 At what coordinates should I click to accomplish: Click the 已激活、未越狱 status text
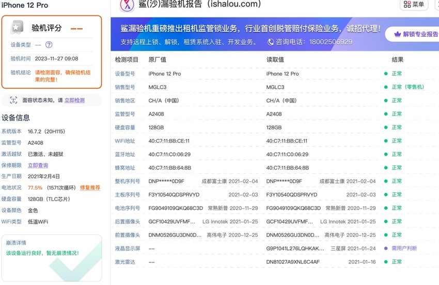tap(45, 154)
